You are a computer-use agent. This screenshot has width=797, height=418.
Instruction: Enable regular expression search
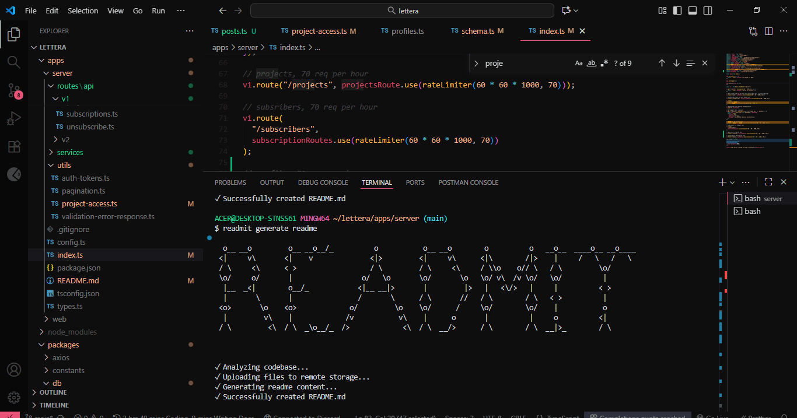pyautogui.click(x=604, y=63)
